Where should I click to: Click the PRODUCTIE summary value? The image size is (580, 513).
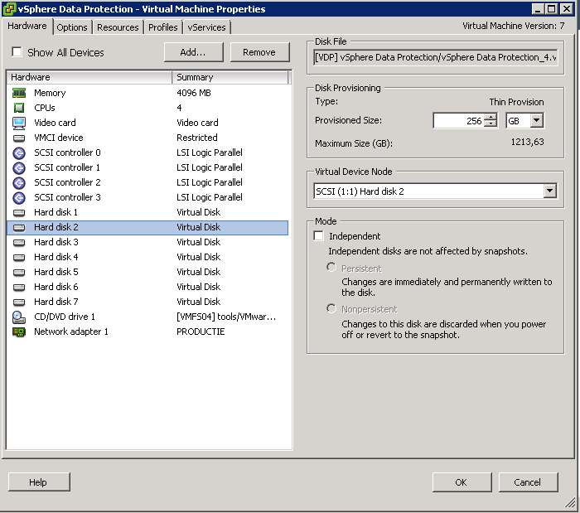click(201, 332)
